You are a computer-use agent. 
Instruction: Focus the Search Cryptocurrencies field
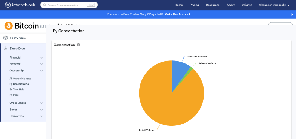[69, 5]
